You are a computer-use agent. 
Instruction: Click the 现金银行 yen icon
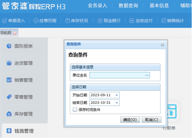[100, 20]
